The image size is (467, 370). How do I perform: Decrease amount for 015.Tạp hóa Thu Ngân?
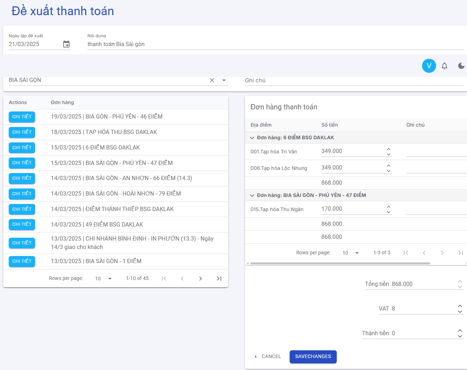point(389,212)
